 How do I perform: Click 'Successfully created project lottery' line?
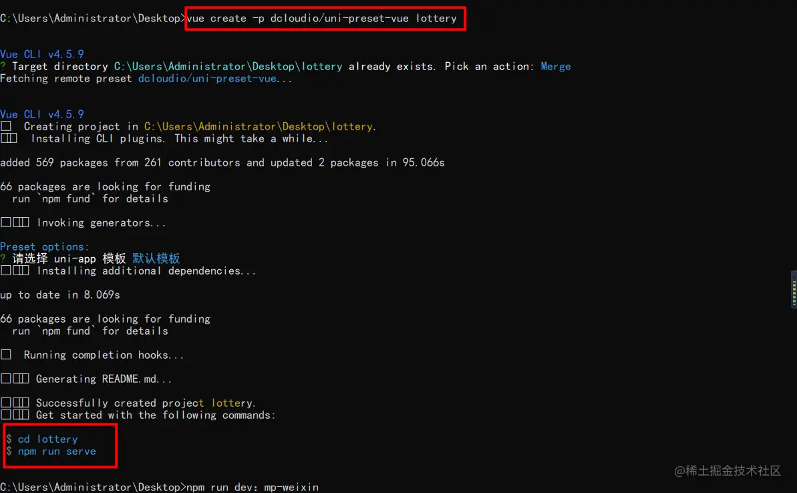coord(128,403)
